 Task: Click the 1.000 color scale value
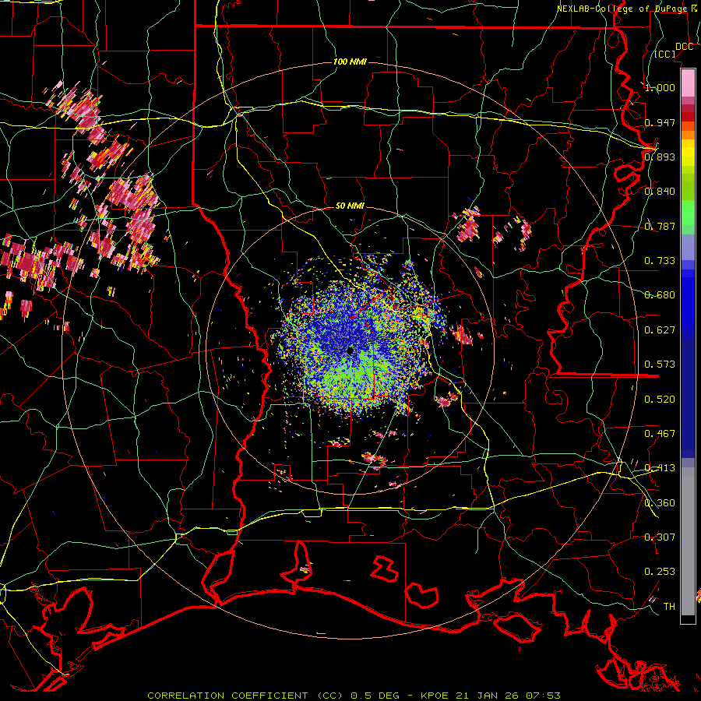660,87
